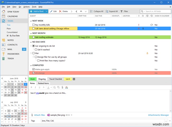This screenshot has height=127, width=172.
Task: Select the yellow List 4 tab
Action: pos(68,79)
